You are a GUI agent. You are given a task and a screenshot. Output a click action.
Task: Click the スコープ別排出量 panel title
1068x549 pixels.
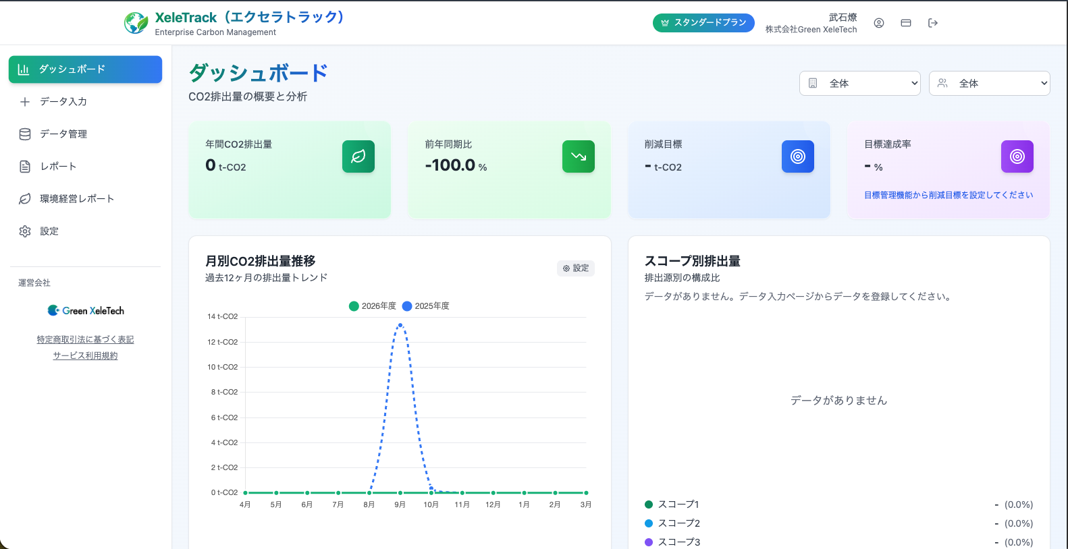coord(693,261)
